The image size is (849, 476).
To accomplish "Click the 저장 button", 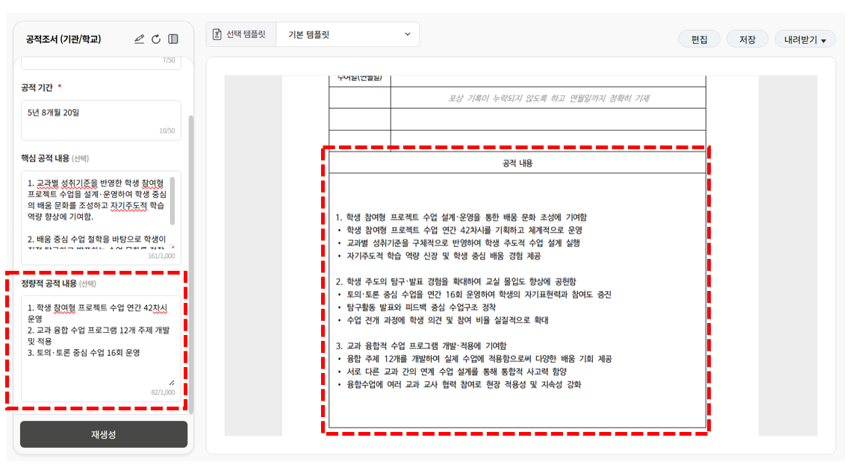I will pos(747,40).
